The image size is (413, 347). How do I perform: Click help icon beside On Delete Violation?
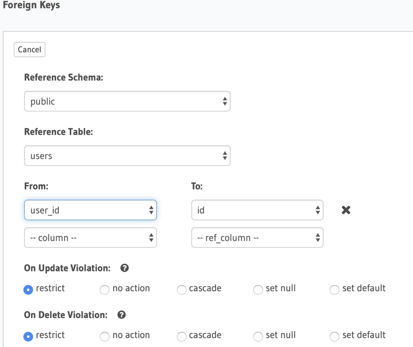(x=122, y=314)
